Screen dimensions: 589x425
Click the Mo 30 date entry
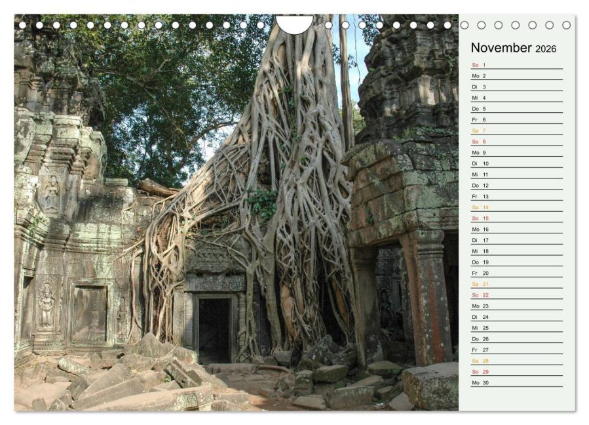pyautogui.click(x=517, y=383)
